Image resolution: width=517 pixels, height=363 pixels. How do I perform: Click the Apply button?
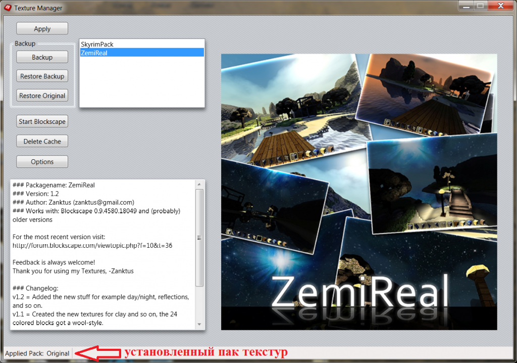tap(42, 28)
